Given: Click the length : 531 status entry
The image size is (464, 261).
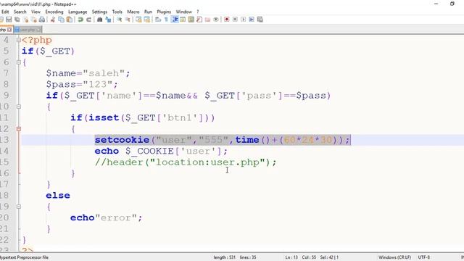Looking at the screenshot, I should click(224, 257).
